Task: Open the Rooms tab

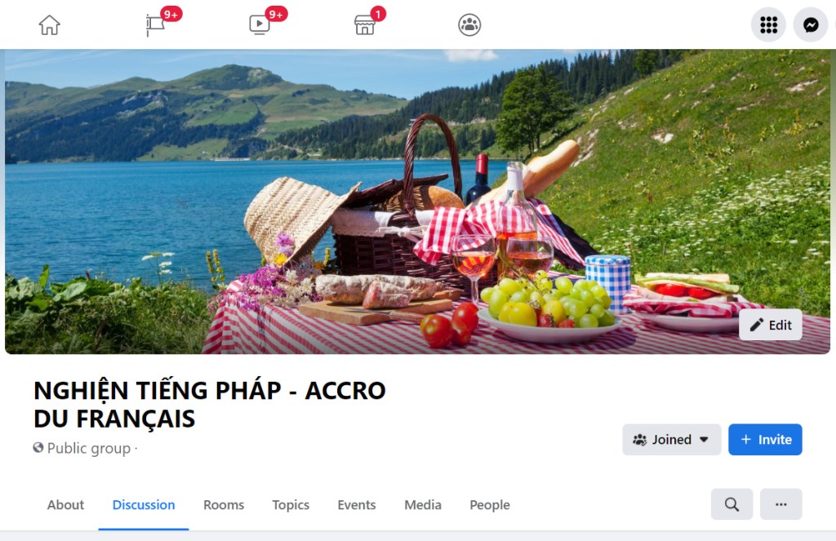Action: point(224,505)
